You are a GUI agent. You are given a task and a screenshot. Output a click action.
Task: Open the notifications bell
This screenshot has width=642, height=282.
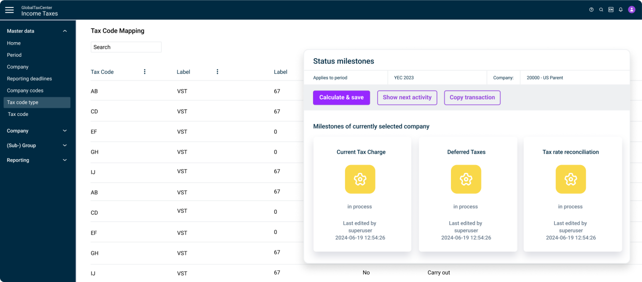(621, 10)
